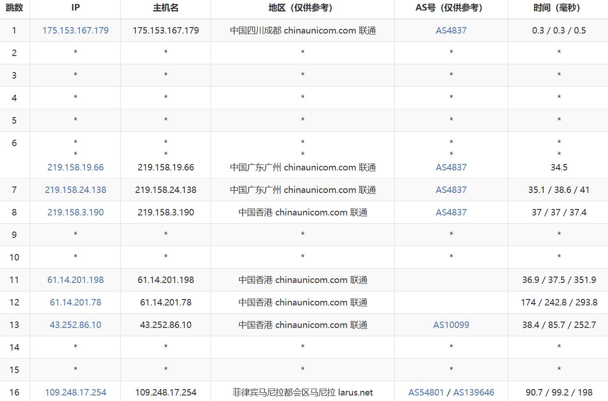Open the AS10099 link
This screenshot has height=401, width=608.
(x=451, y=325)
